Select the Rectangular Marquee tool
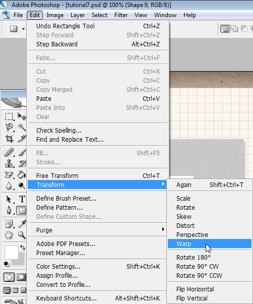The image size is (253, 304). pos(9,116)
